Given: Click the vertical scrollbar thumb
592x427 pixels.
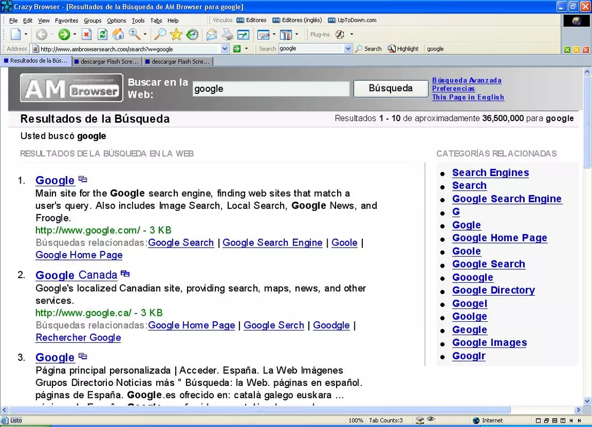Looking at the screenshot, I should [x=587, y=122].
